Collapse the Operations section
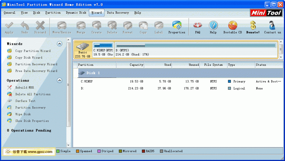The width and height of the screenshot is (285, 161). click(x=60, y=80)
